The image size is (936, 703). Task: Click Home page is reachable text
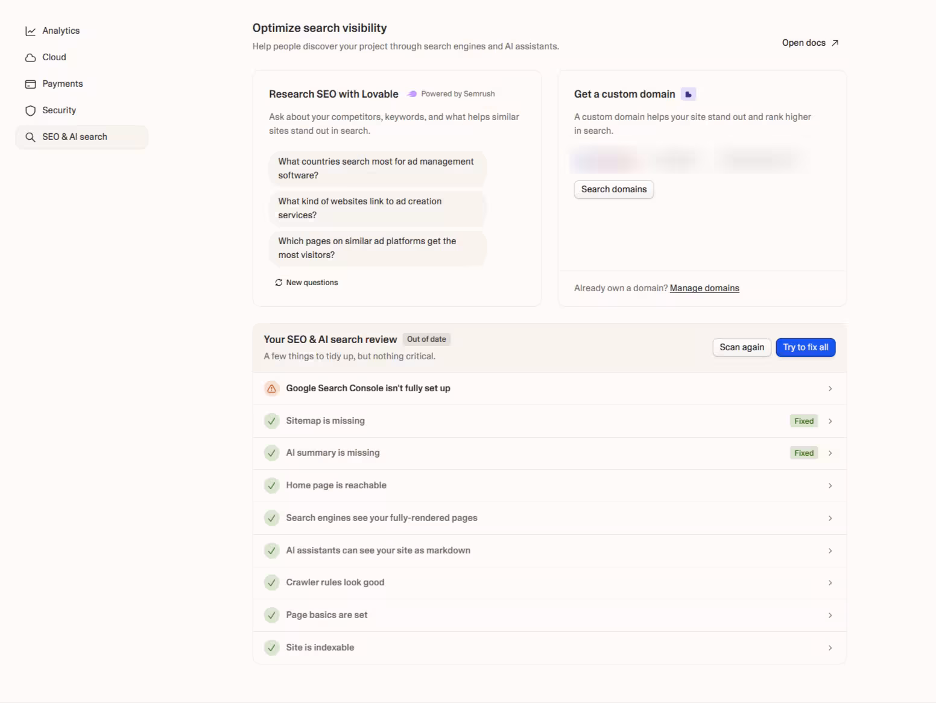tap(336, 485)
